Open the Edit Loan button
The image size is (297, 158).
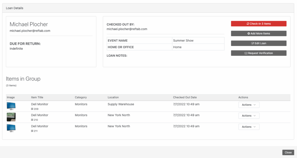(258, 43)
